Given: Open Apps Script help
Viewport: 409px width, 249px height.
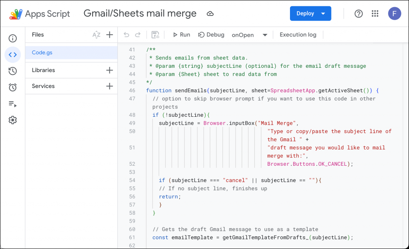Looking at the screenshot, I should click(x=358, y=13).
